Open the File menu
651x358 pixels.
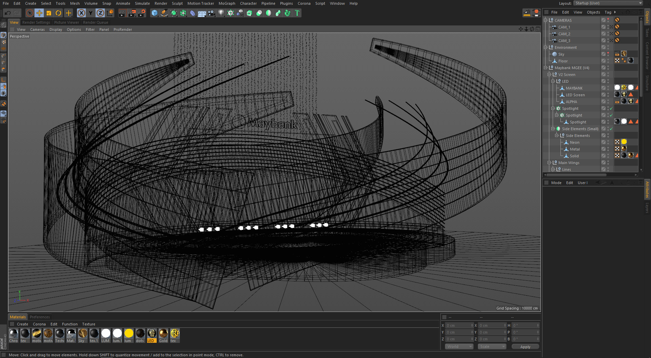pos(6,3)
